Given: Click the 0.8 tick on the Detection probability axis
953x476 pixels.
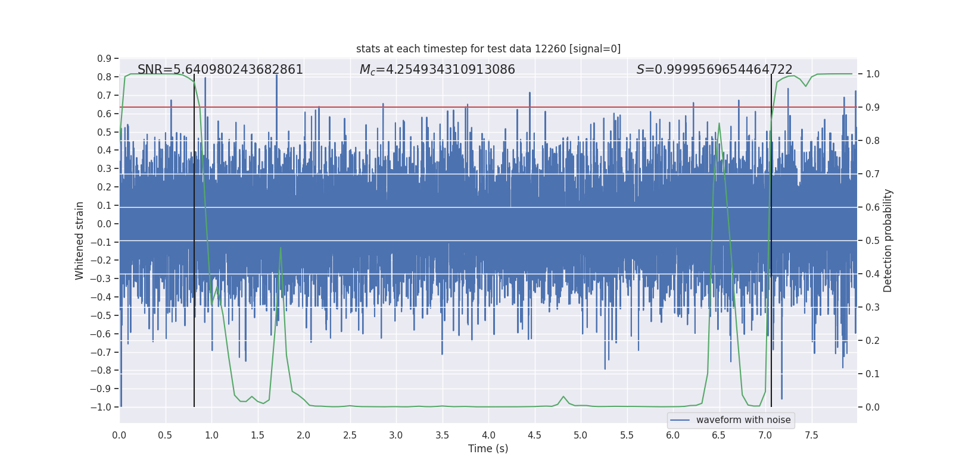Looking at the screenshot, I should click(873, 141).
